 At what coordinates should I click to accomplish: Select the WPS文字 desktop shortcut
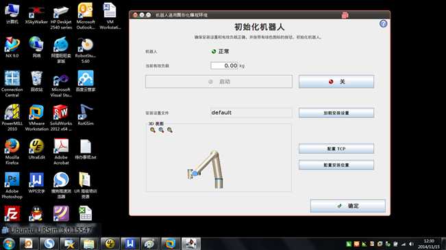click(36, 183)
